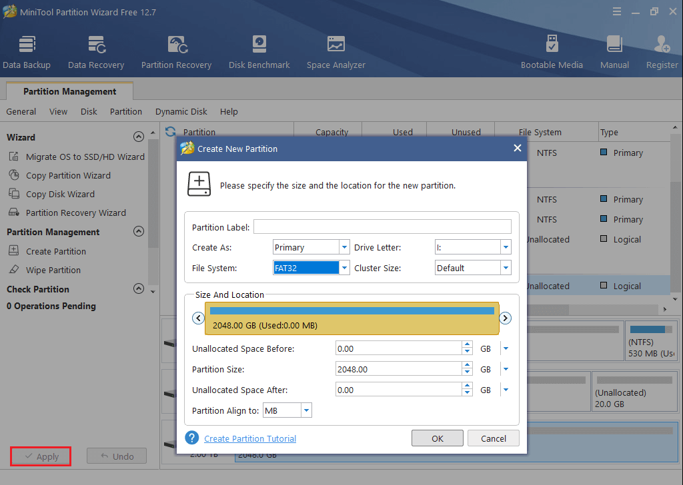Open the Create Partition Tutorial link
Image resolution: width=683 pixels, height=485 pixels.
click(250, 438)
